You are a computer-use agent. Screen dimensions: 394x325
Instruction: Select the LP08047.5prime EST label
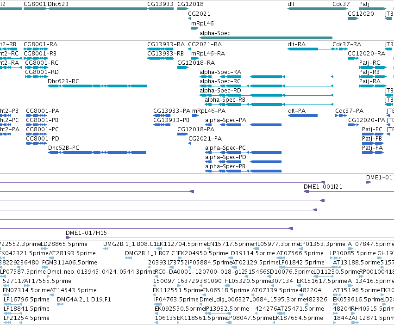[x=249, y=318]
